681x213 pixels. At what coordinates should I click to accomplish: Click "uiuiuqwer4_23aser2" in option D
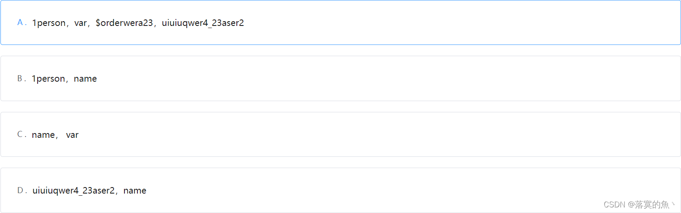click(x=73, y=191)
